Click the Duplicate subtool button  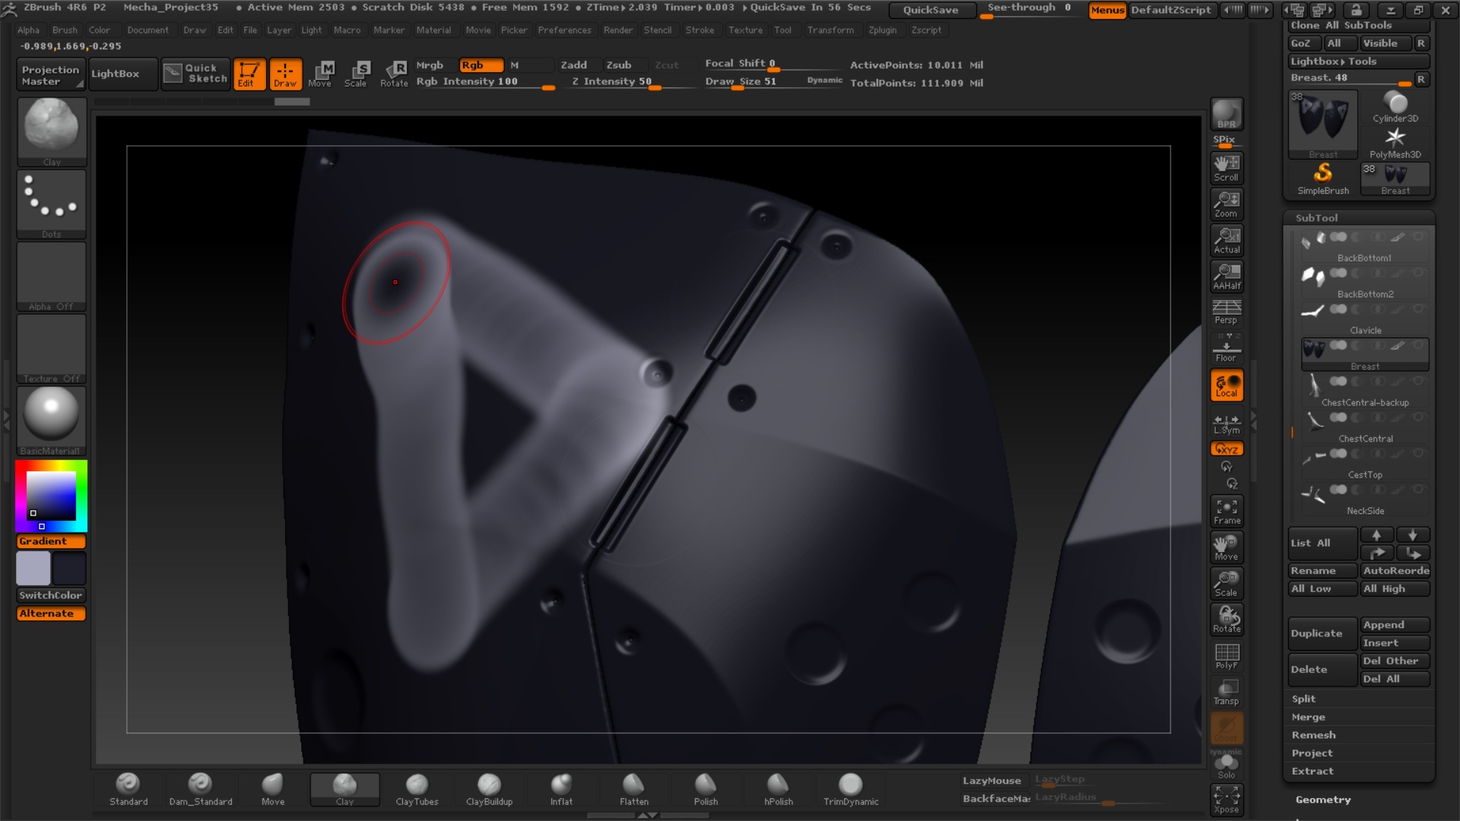coord(1322,633)
